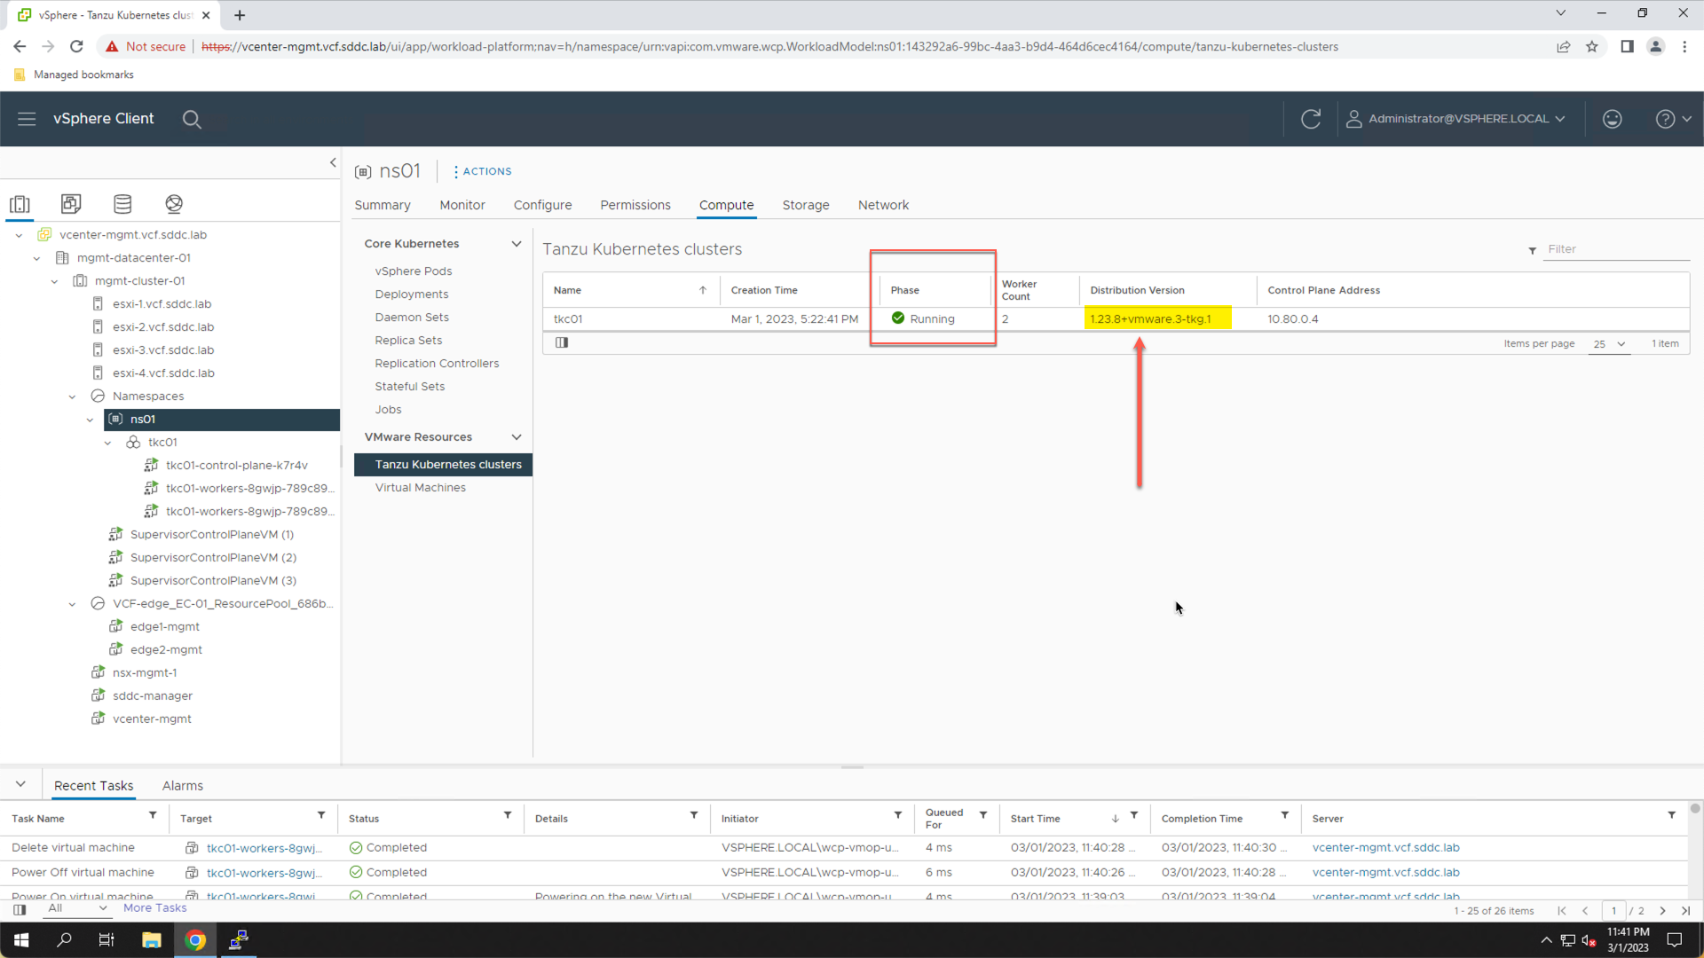1704x958 pixels.
Task: Select host esxi-1.vcf.sddc.lab
Action: (x=162, y=304)
